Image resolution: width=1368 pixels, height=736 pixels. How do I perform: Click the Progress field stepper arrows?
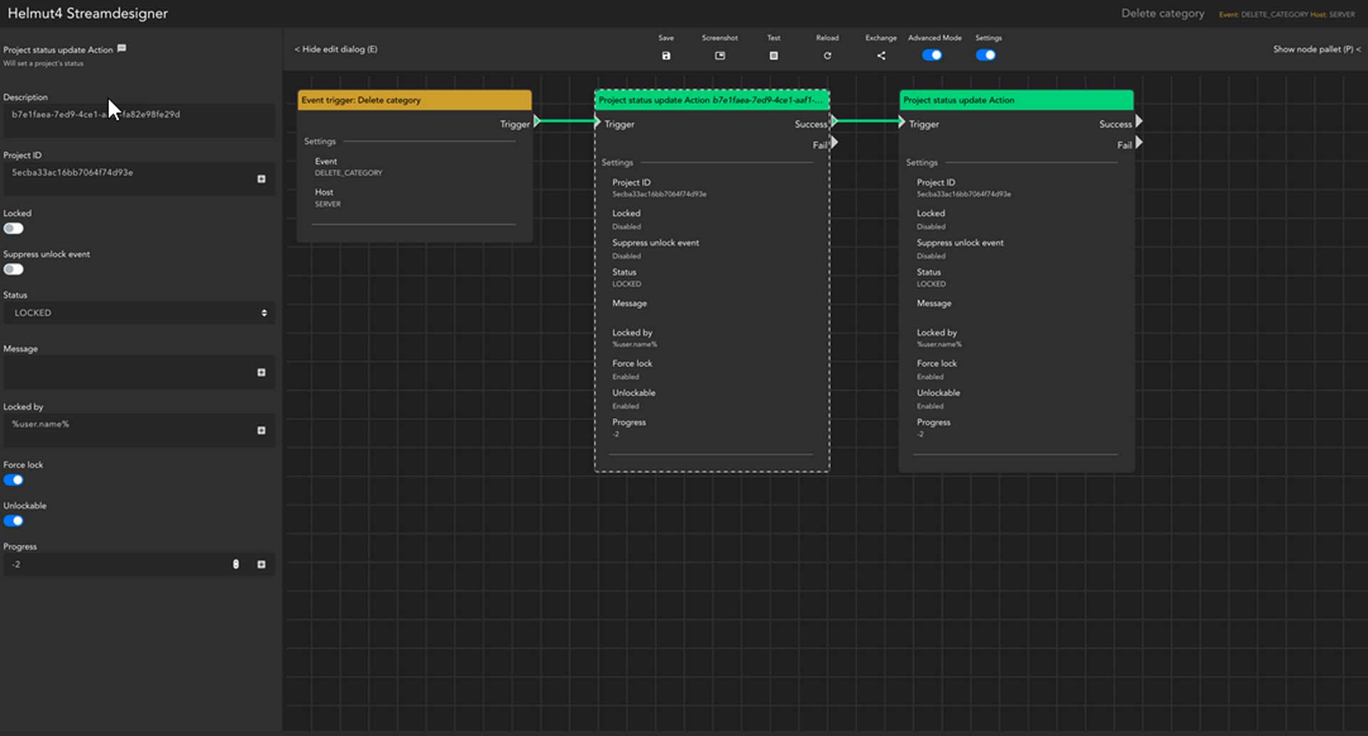pos(236,564)
